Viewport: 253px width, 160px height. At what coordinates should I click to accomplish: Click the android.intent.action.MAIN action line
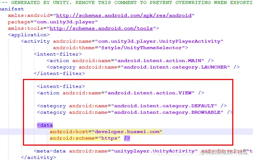[x=130, y=61]
